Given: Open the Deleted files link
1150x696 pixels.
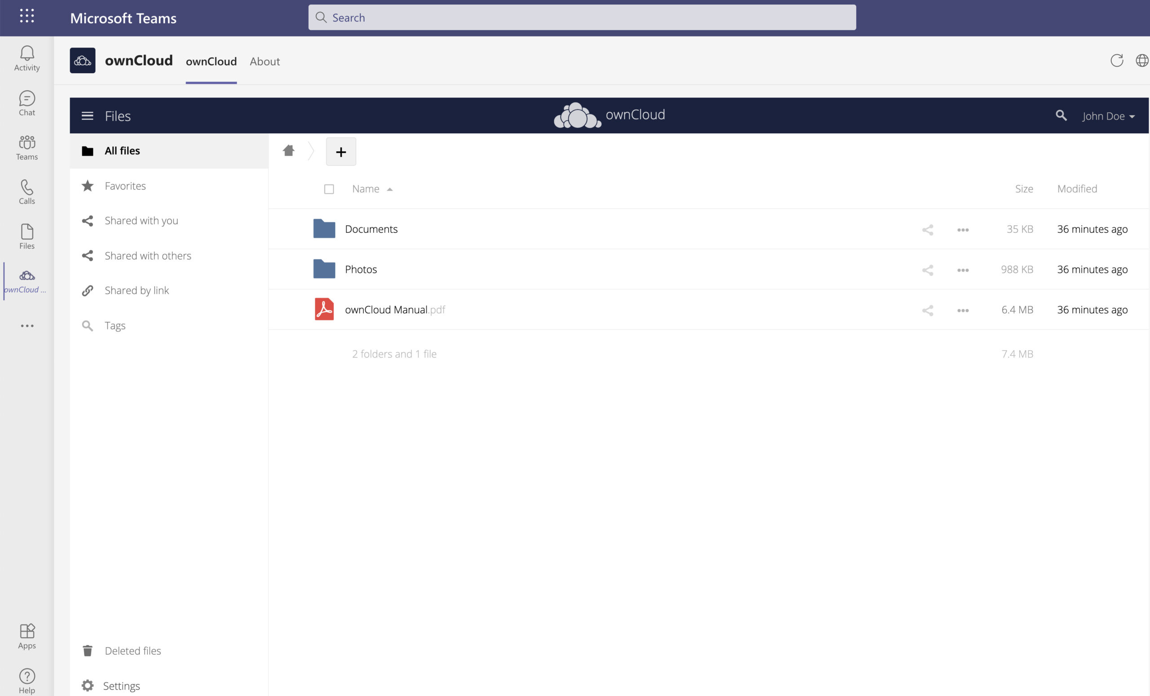Looking at the screenshot, I should click(133, 651).
